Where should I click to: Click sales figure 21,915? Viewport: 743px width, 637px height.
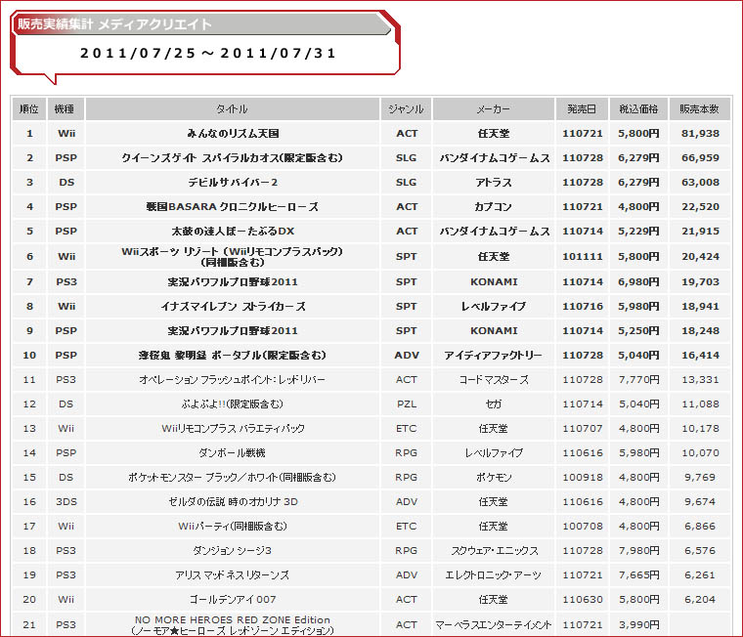point(700,232)
